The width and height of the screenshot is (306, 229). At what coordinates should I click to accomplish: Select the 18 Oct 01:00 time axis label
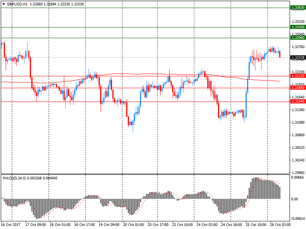click(x=60, y=225)
